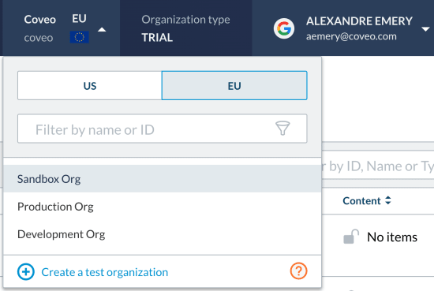Click the Create a test organization link
The height and width of the screenshot is (291, 434).
click(105, 272)
